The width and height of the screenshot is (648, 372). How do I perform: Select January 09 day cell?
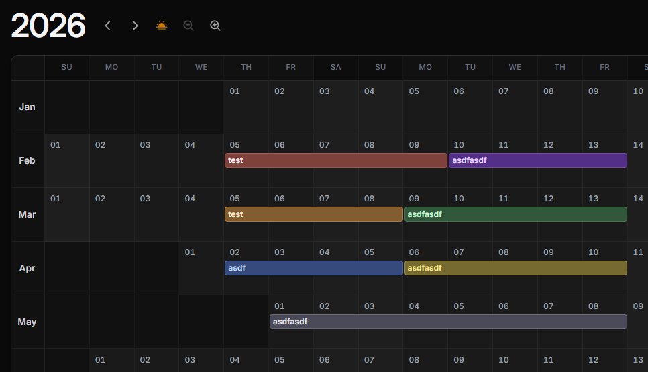coord(604,107)
